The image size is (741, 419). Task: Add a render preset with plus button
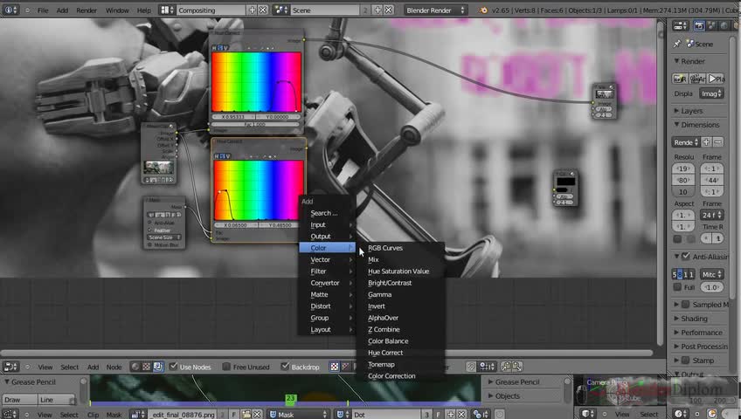point(706,142)
